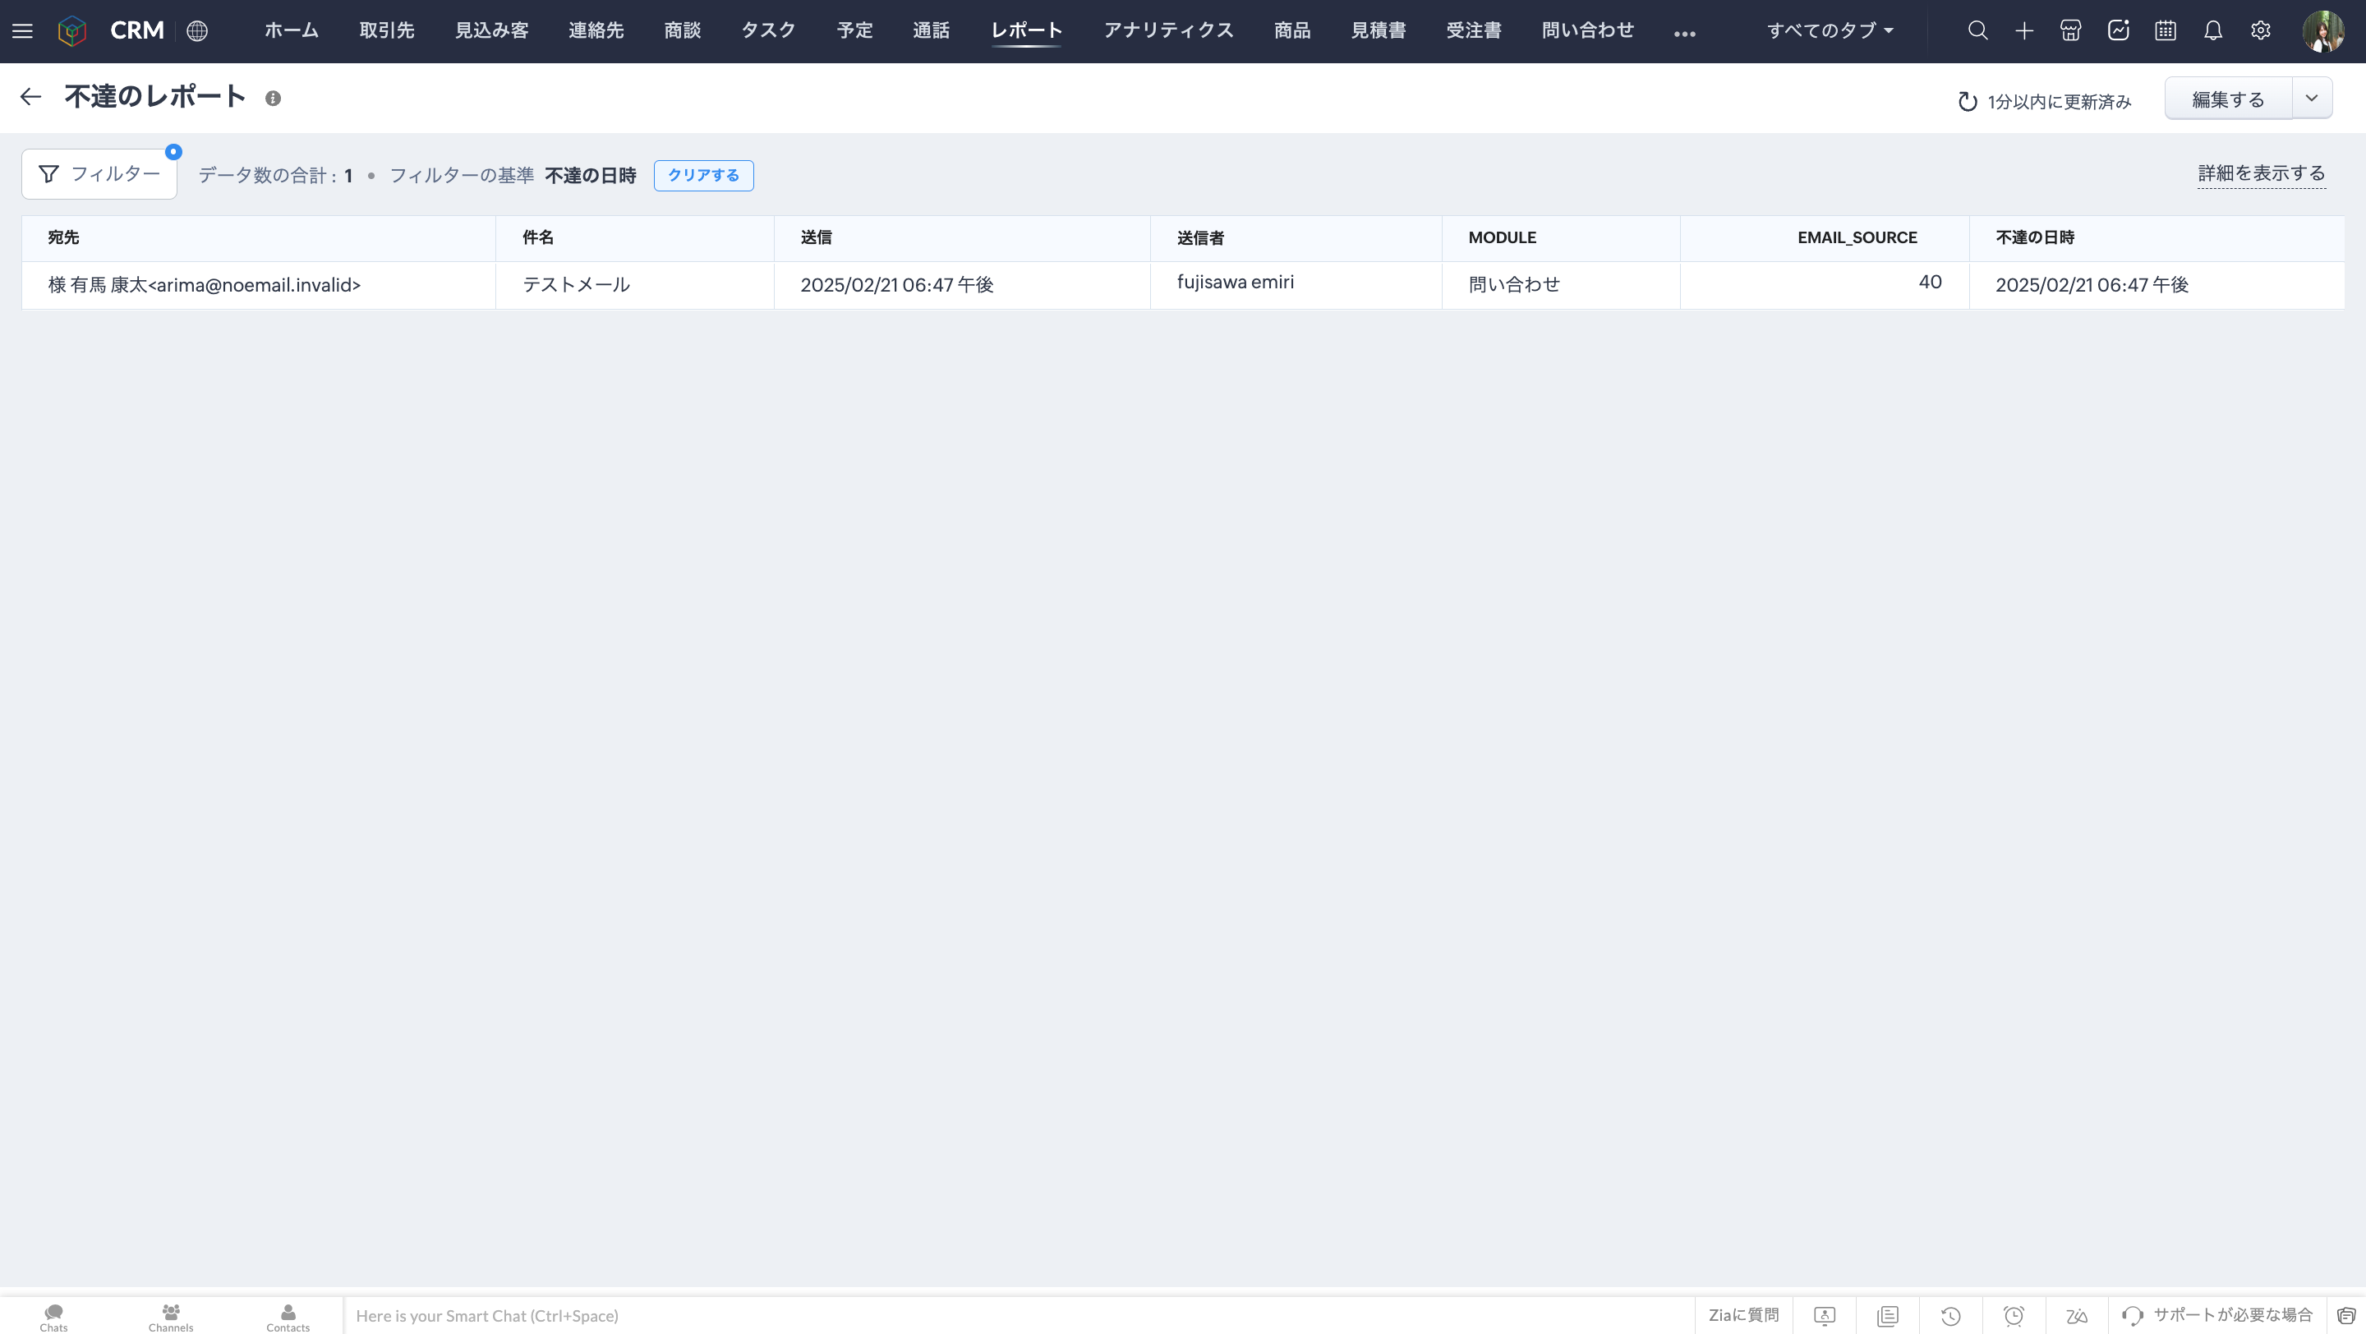2366x1334 pixels.
Task: Go to the 見込み客 tab
Action: tap(491, 31)
